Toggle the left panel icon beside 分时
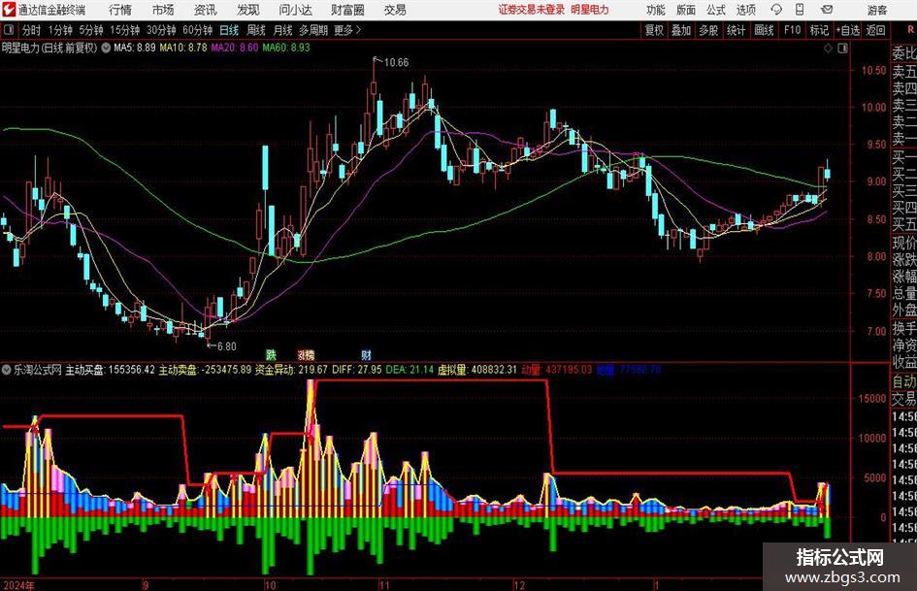917x591 pixels. click(x=8, y=30)
